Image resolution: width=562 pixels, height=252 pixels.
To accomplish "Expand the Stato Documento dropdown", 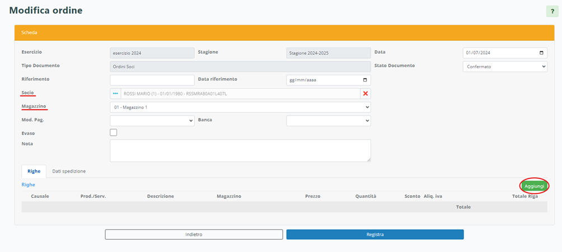I will point(505,66).
